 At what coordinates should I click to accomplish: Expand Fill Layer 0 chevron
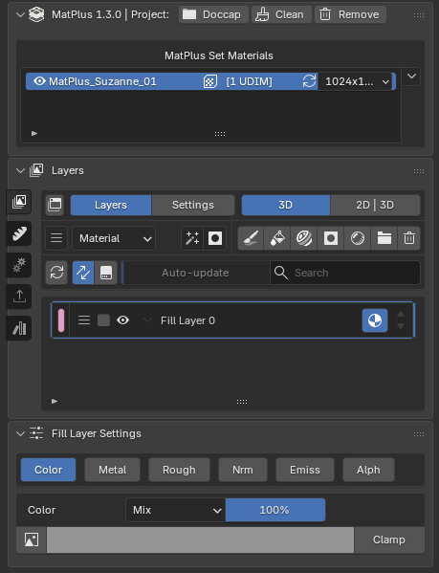pyautogui.click(x=147, y=320)
